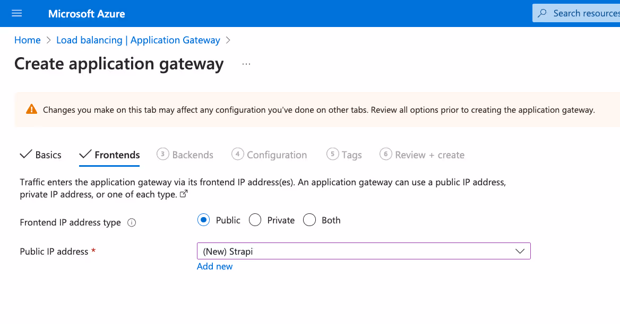Select the Private frontend IP option
The image size is (620, 324).
coord(255,219)
